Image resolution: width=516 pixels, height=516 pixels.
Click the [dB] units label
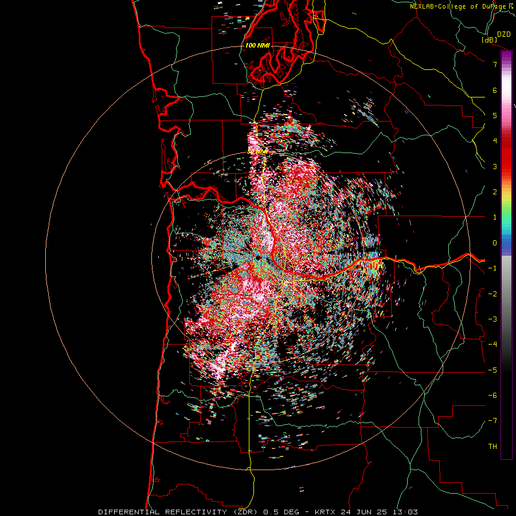coord(489,40)
